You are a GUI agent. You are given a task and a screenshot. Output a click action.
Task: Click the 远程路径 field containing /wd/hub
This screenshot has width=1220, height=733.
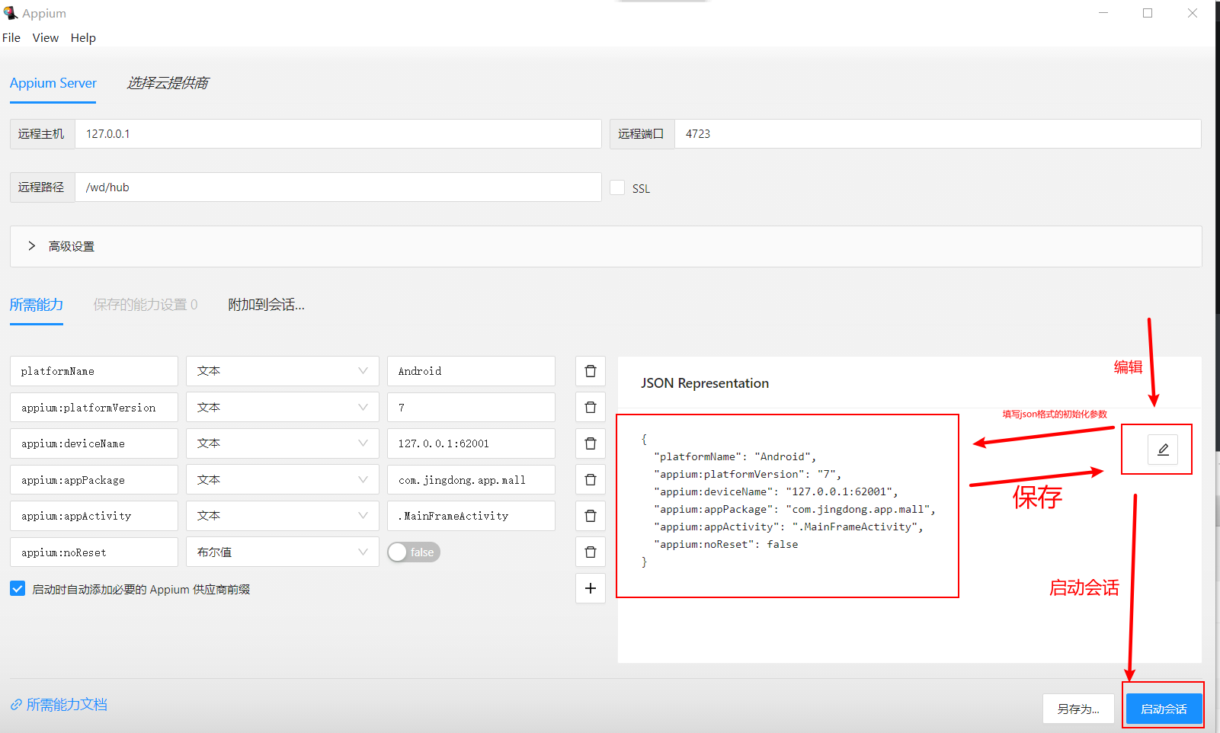tap(338, 187)
